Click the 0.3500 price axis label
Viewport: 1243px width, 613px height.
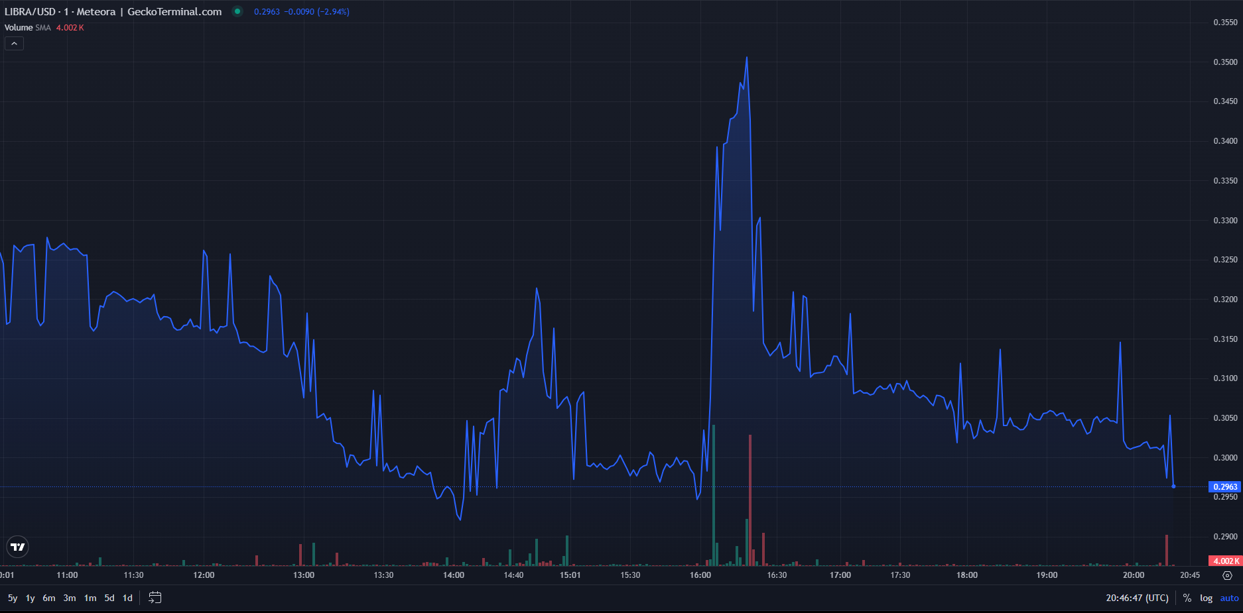point(1225,62)
